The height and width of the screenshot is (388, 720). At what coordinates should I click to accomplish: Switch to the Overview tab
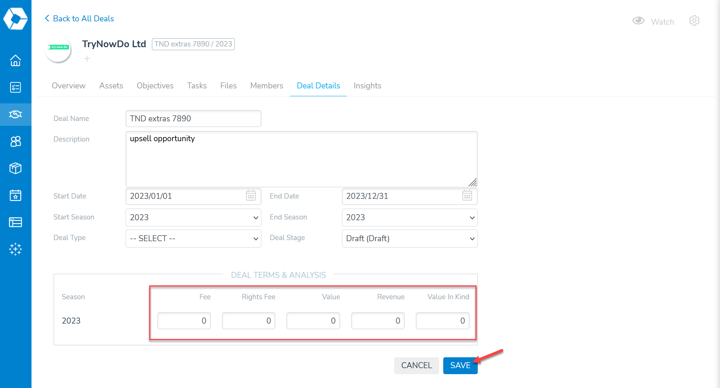click(69, 86)
